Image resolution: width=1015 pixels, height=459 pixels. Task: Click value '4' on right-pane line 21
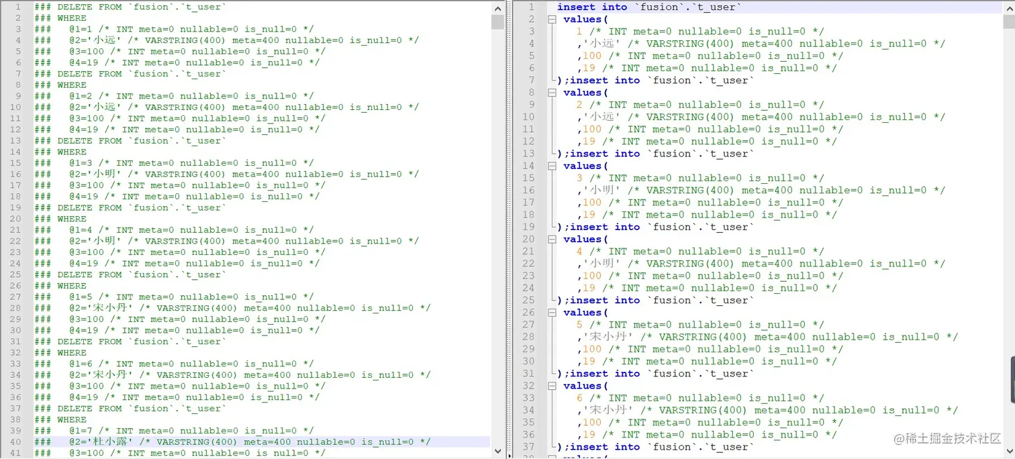coord(579,252)
